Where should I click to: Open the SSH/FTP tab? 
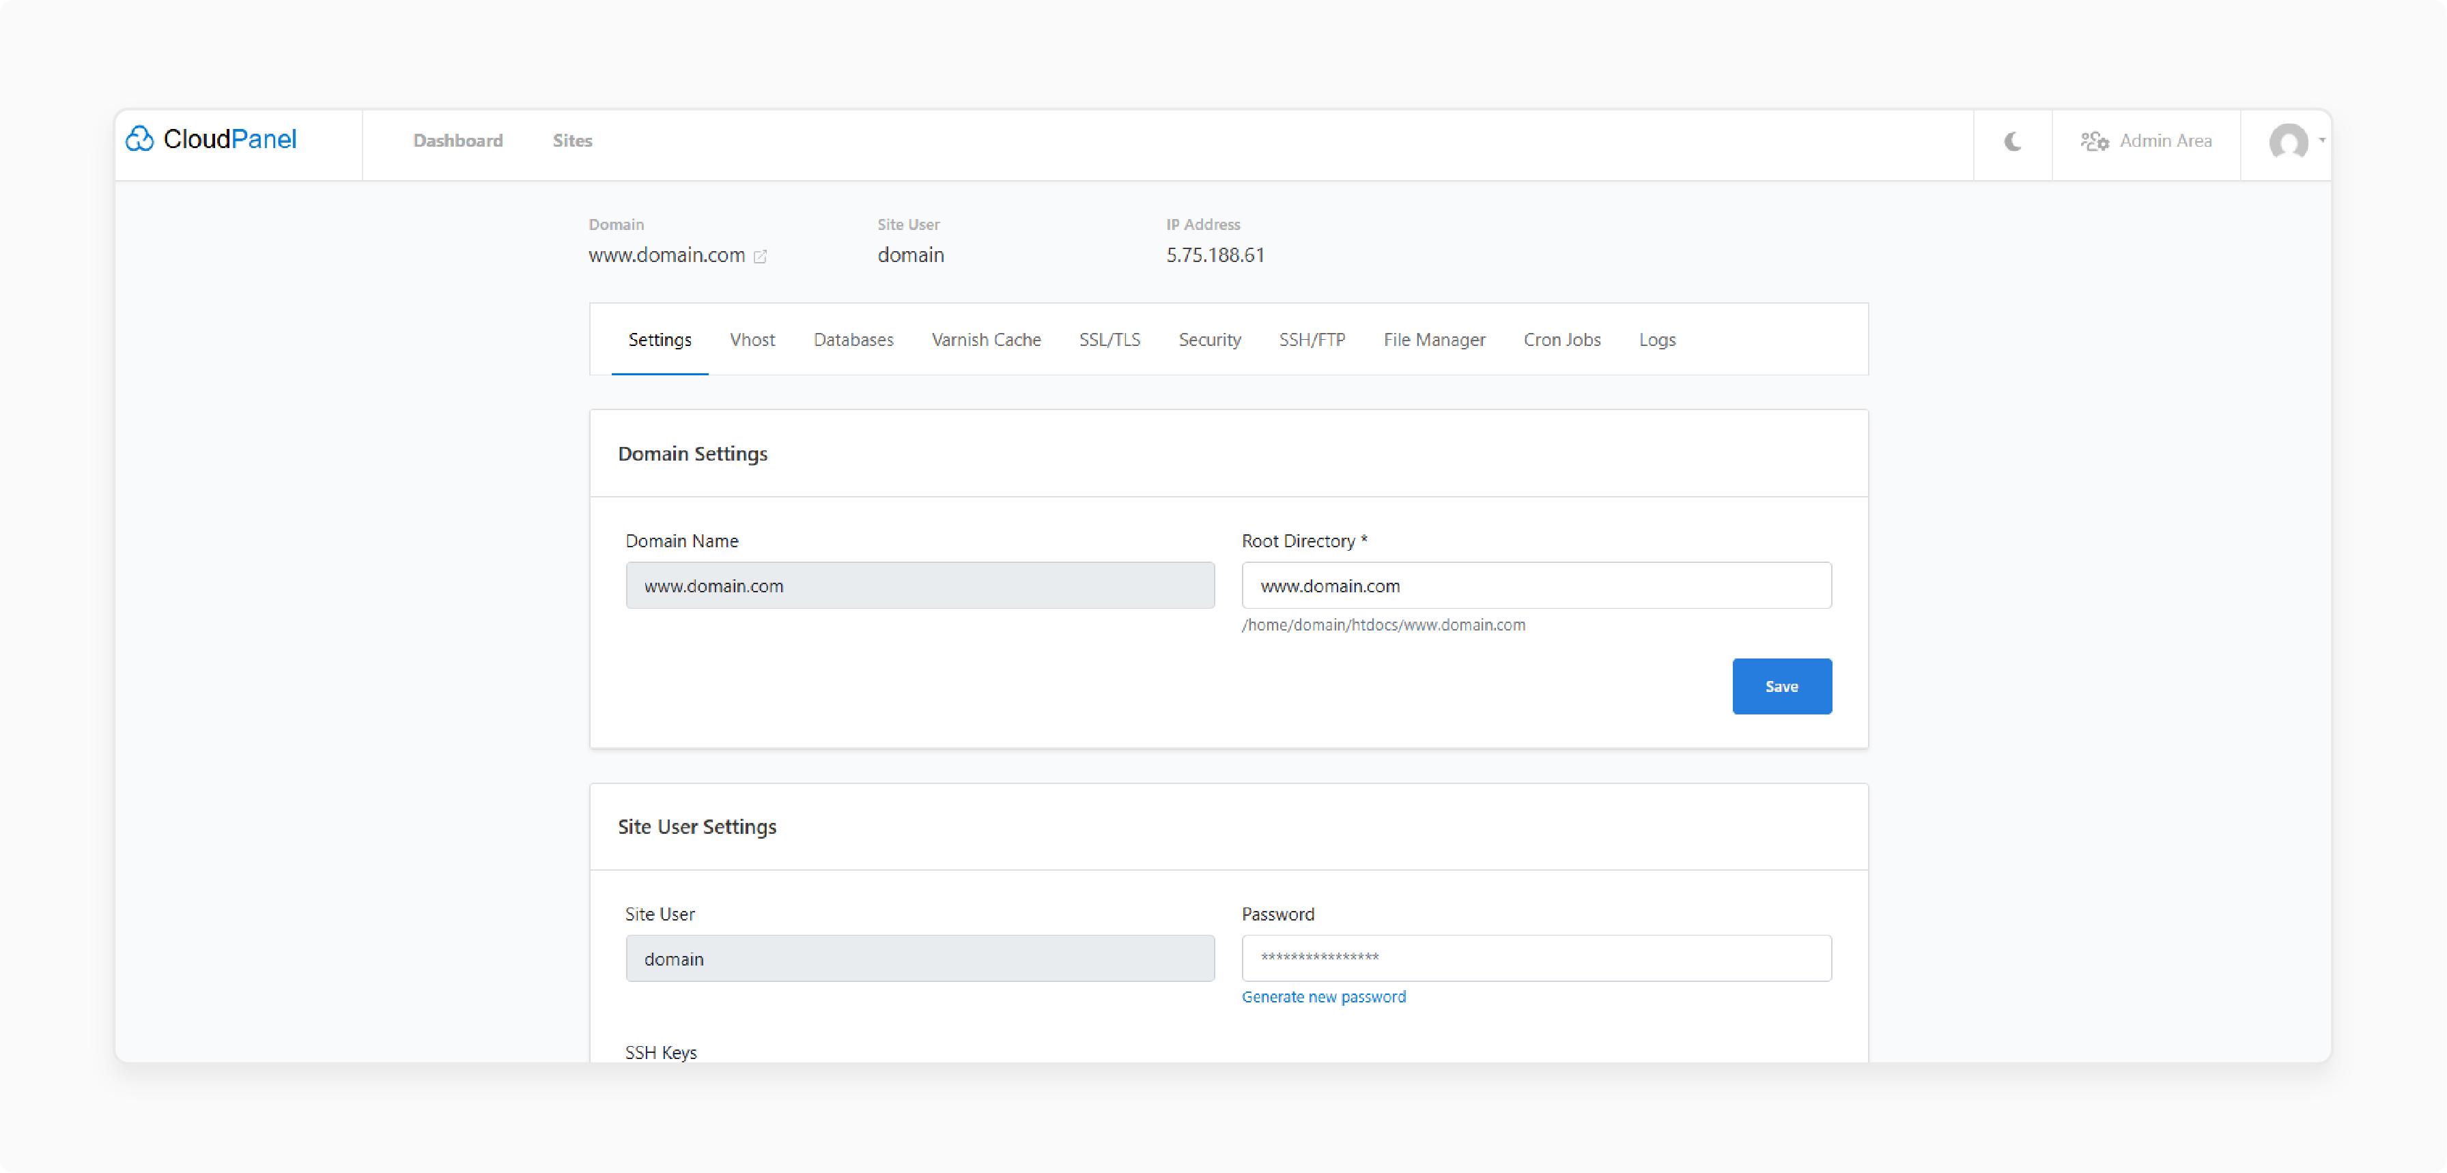tap(1312, 340)
